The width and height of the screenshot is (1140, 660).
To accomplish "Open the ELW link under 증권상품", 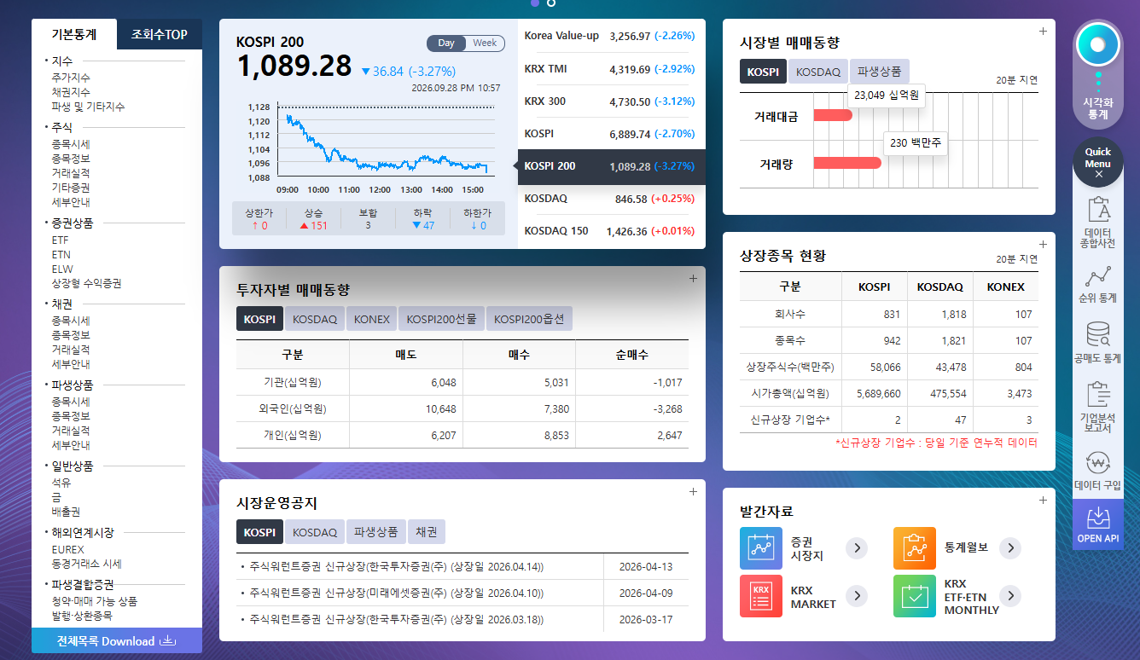I will [62, 269].
